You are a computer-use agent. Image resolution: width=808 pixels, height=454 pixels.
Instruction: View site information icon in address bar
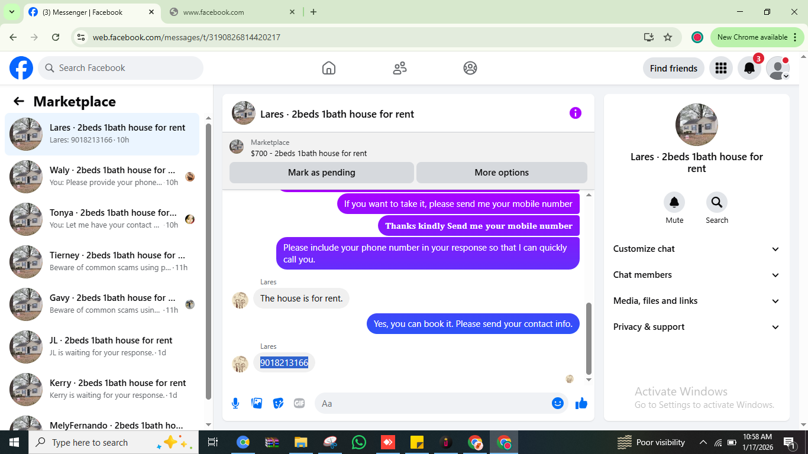82,37
